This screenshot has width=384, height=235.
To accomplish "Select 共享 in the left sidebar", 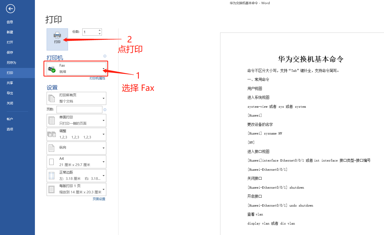I will coord(10,83).
